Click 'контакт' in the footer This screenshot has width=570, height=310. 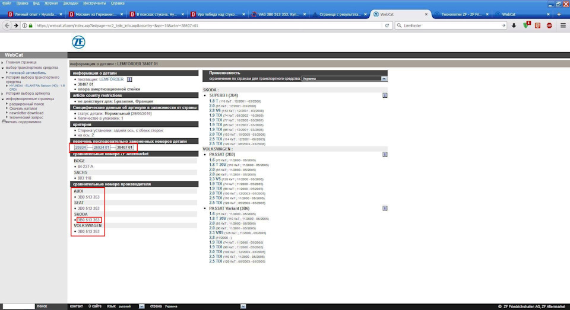click(x=77, y=306)
